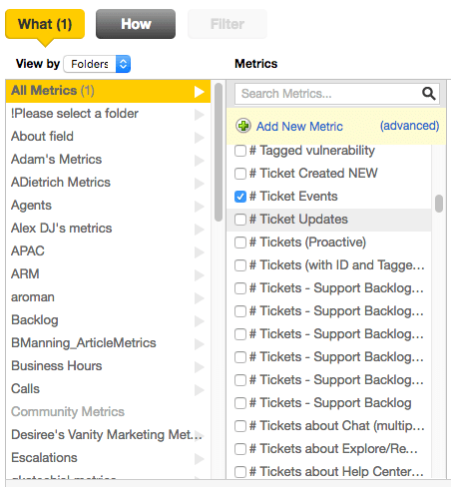This screenshot has width=451, height=487.
Task: Select the ADietrich Metrics folder
Action: click(x=108, y=183)
